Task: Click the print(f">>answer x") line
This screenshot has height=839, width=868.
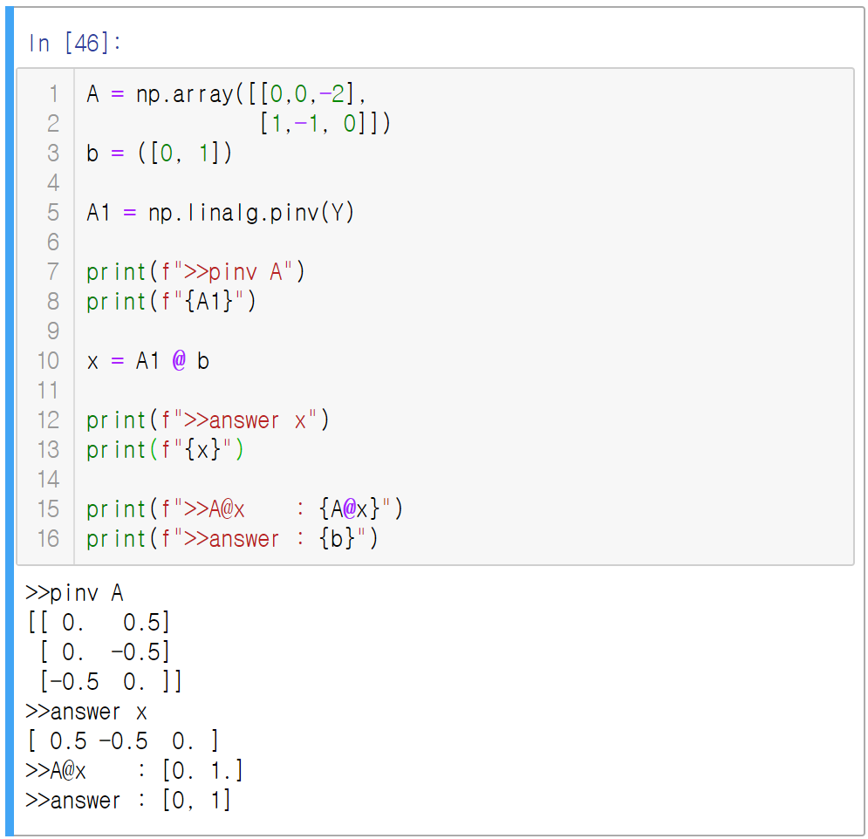Action: click(208, 420)
